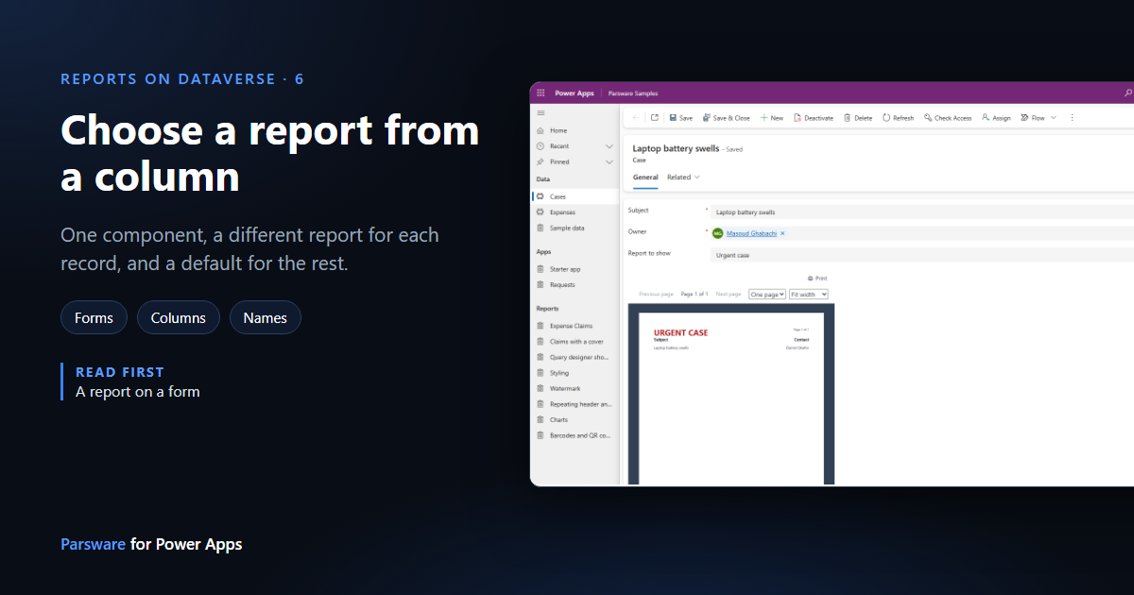Deactivate the current case
1134x595 pixels.
[x=814, y=118]
